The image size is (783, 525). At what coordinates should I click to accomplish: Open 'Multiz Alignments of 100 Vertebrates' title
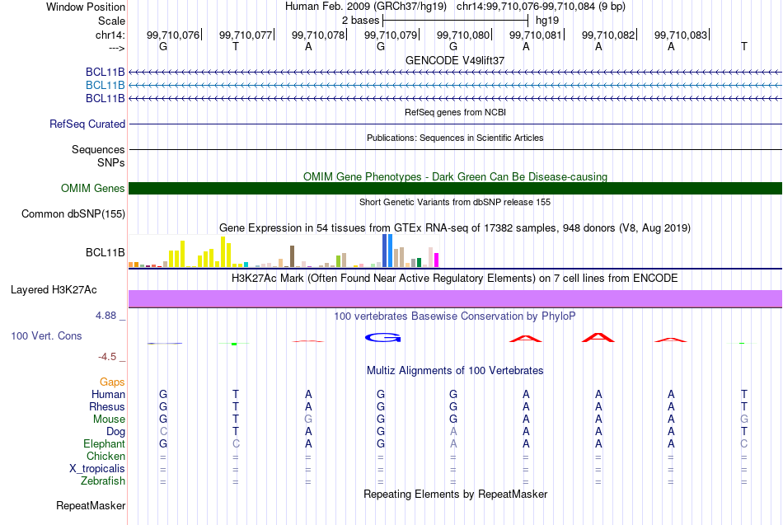pos(455,371)
